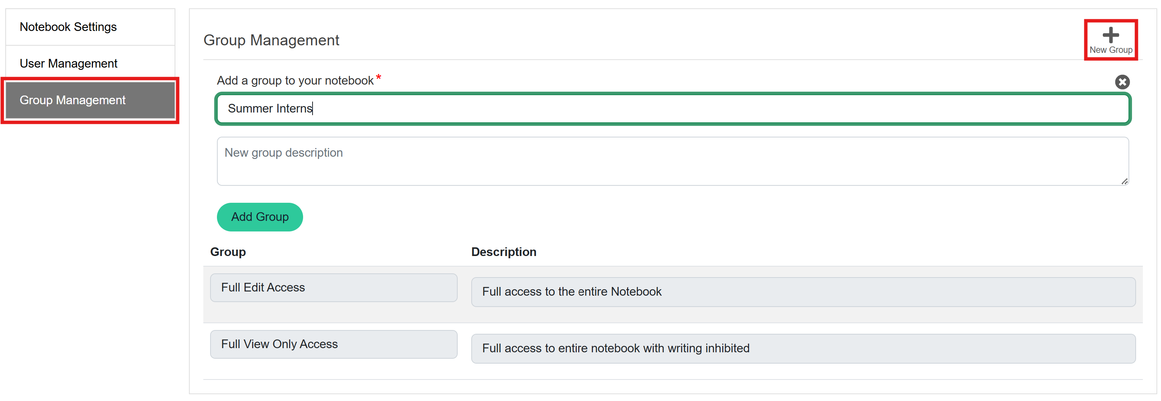Edit the Full View Only Access name field
The image size is (1161, 401).
click(333, 344)
